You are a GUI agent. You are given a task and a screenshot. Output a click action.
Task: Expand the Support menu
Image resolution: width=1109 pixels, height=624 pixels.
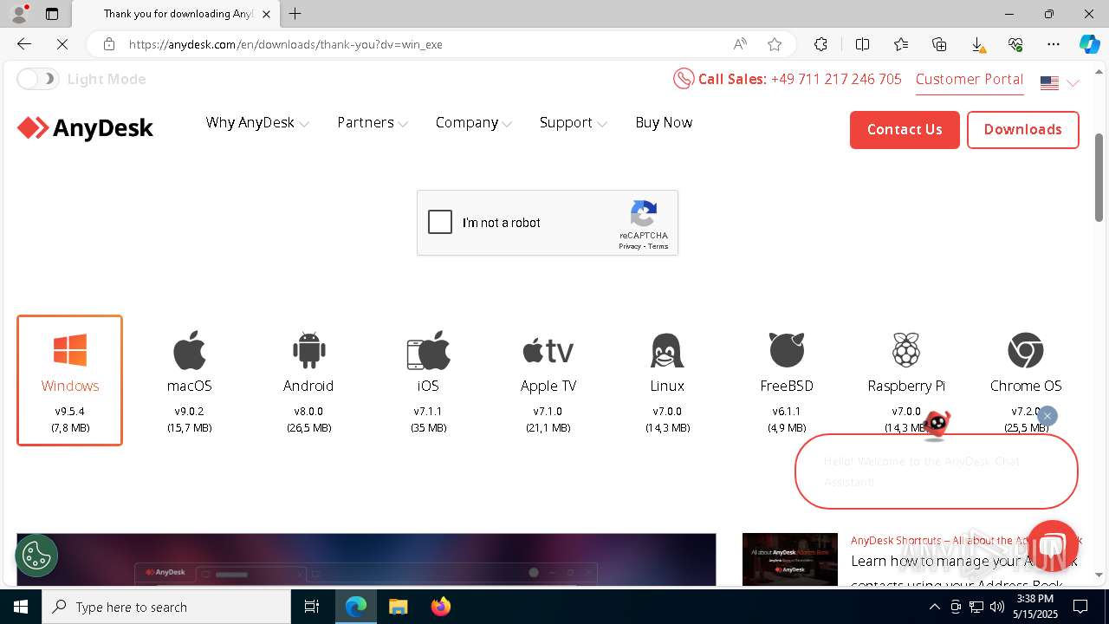(x=573, y=123)
